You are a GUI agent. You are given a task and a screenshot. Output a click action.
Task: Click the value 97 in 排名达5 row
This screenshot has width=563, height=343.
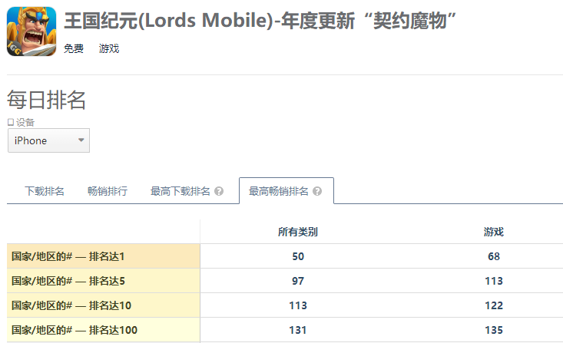(x=298, y=281)
